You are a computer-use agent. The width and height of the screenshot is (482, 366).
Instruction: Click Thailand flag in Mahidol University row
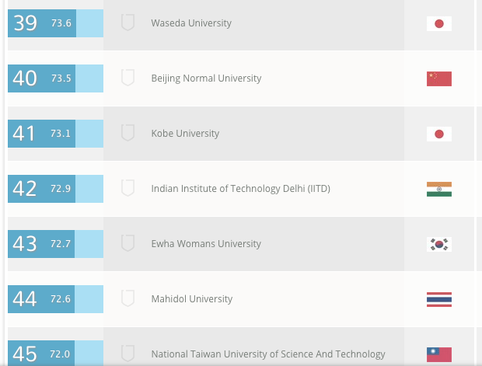click(439, 299)
